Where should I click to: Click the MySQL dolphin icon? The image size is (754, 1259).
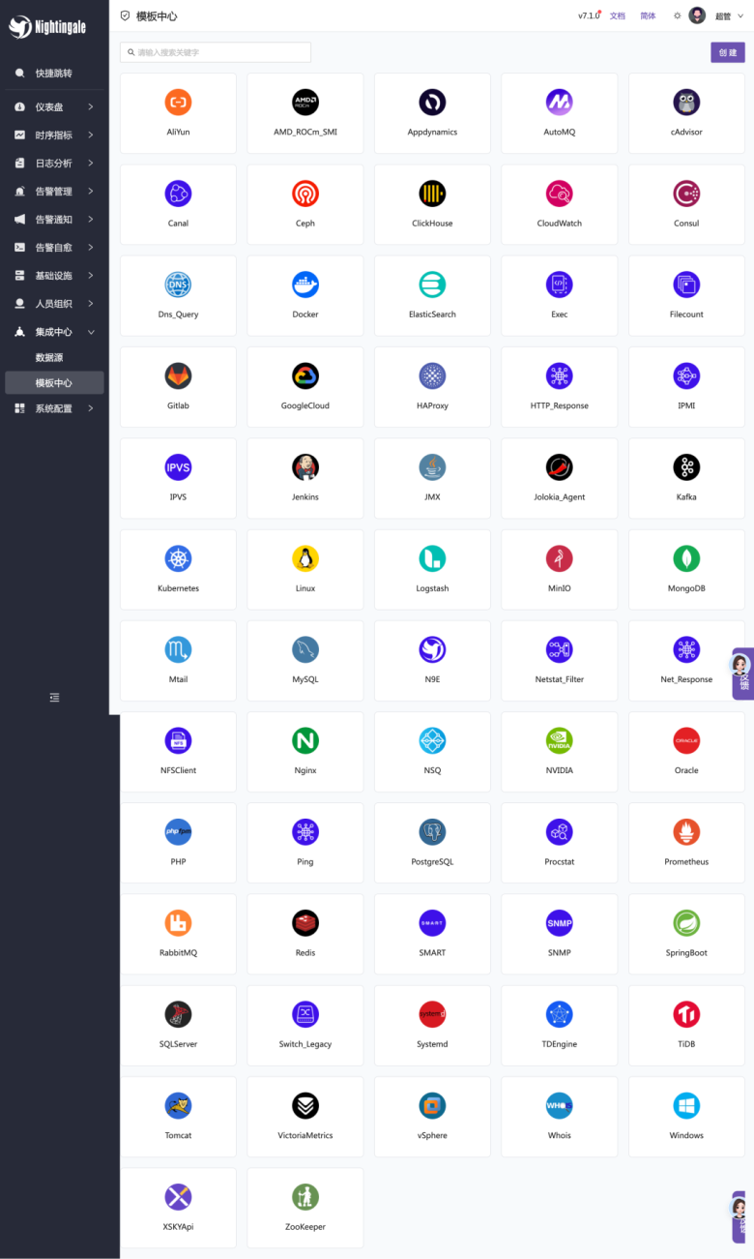(x=305, y=649)
